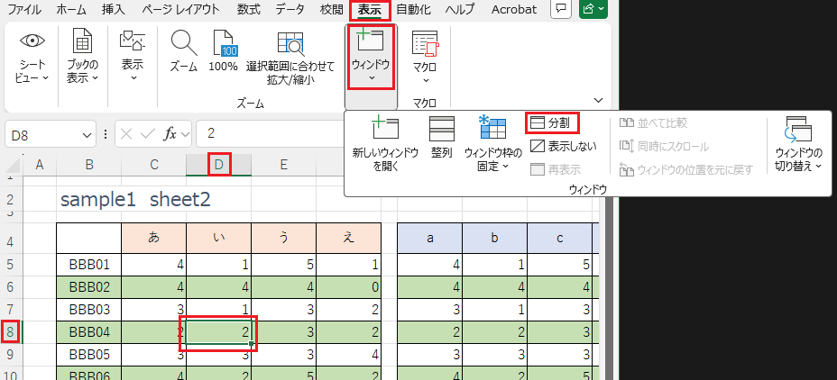The height and width of the screenshot is (380, 837).
Task: Click header cell い
Action: tap(219, 239)
